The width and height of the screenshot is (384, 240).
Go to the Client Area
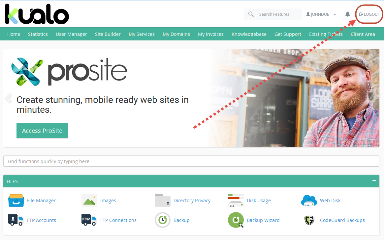pos(363,34)
